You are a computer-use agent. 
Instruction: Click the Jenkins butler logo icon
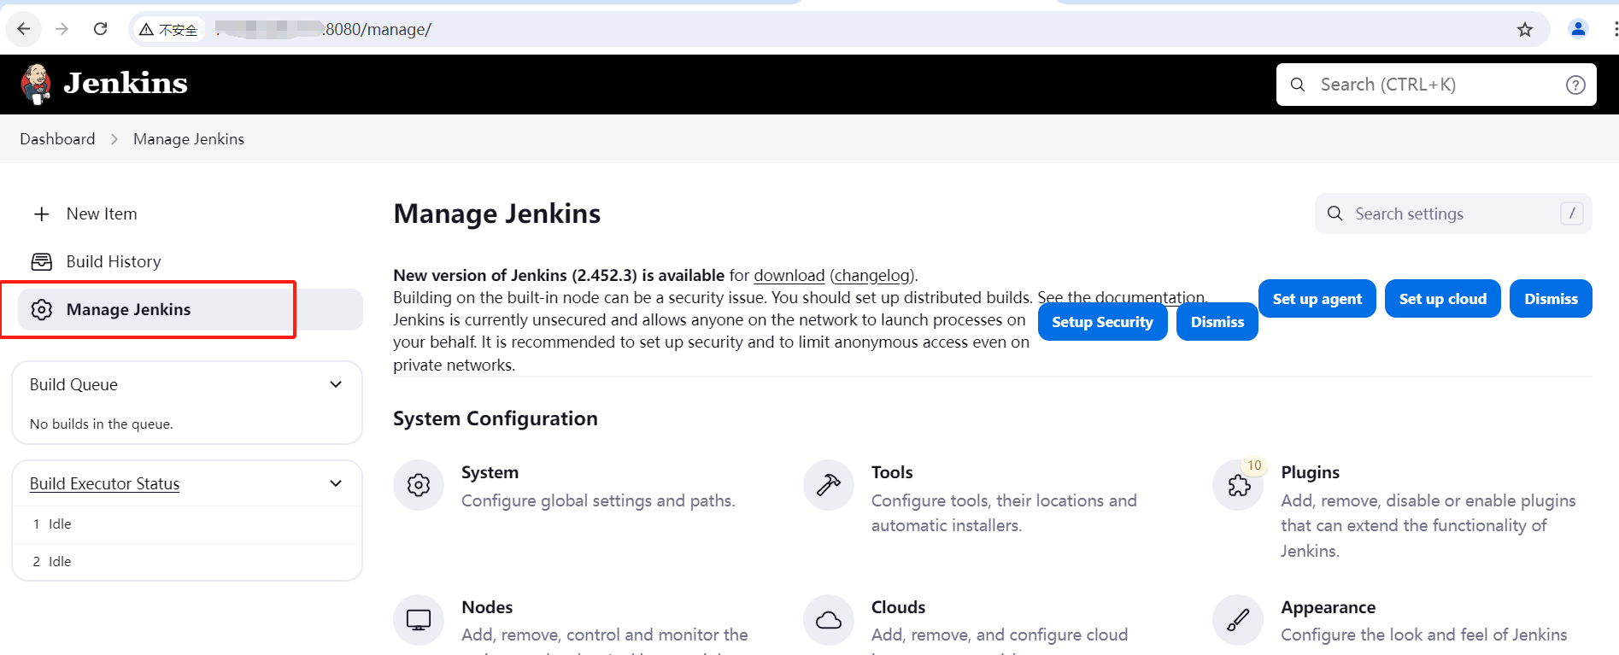tap(36, 84)
